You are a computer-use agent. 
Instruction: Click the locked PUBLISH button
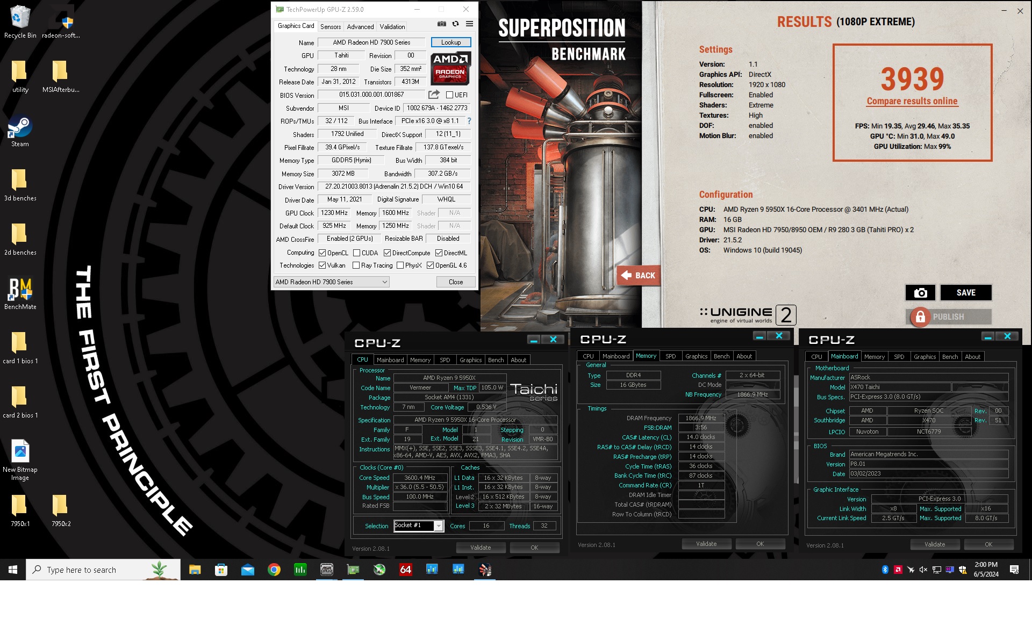(949, 317)
